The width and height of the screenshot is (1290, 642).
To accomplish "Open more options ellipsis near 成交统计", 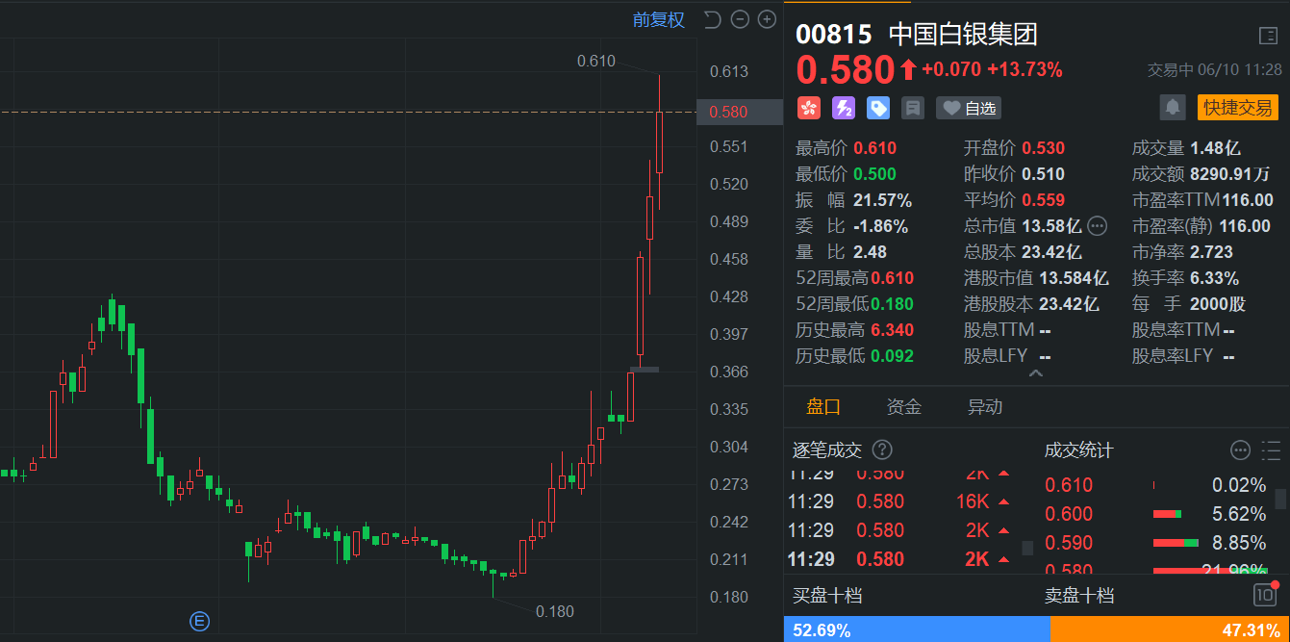I will (x=1239, y=449).
